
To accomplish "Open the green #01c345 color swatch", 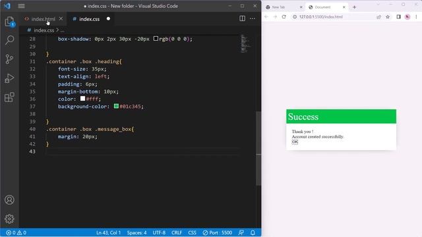I will 116,106.
